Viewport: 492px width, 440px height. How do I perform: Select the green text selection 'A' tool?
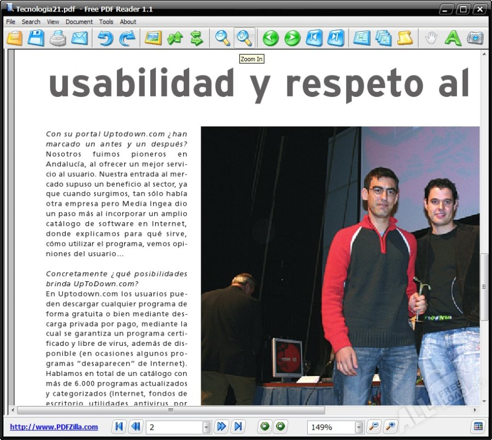(453, 38)
